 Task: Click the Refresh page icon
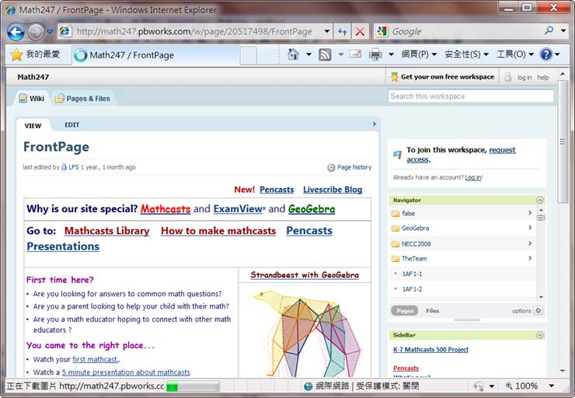342,32
